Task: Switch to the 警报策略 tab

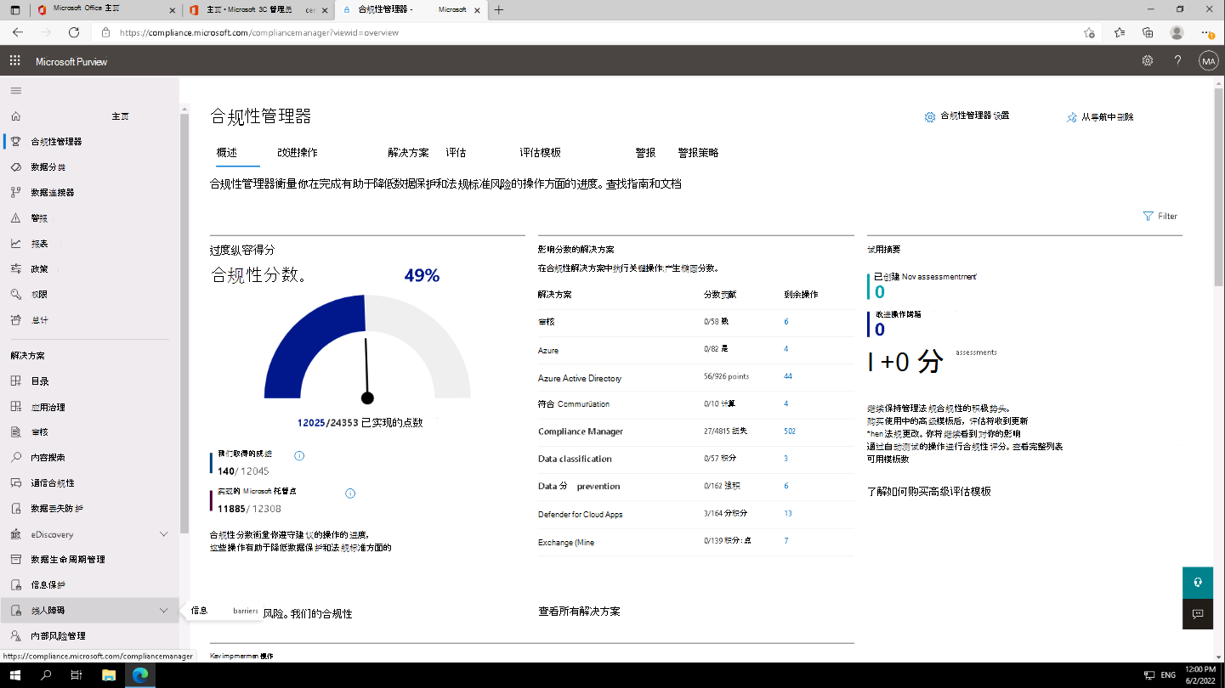Action: click(x=698, y=153)
